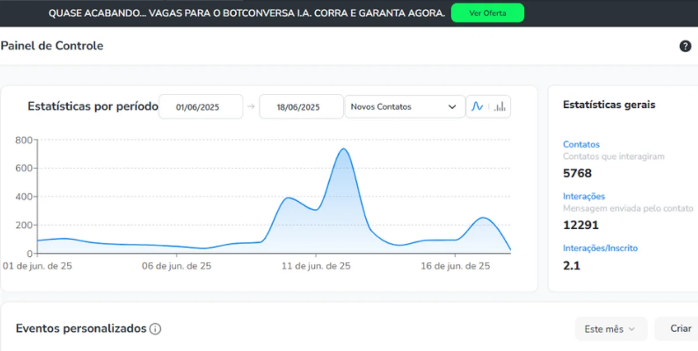
Task: Click the info icon beside Eventos personalizados
Action: coord(155,329)
